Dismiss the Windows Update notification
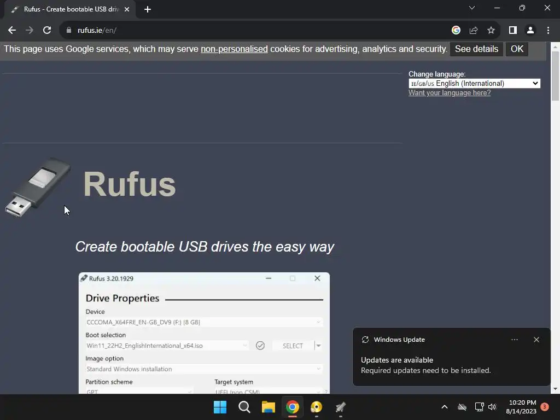 coord(536,340)
